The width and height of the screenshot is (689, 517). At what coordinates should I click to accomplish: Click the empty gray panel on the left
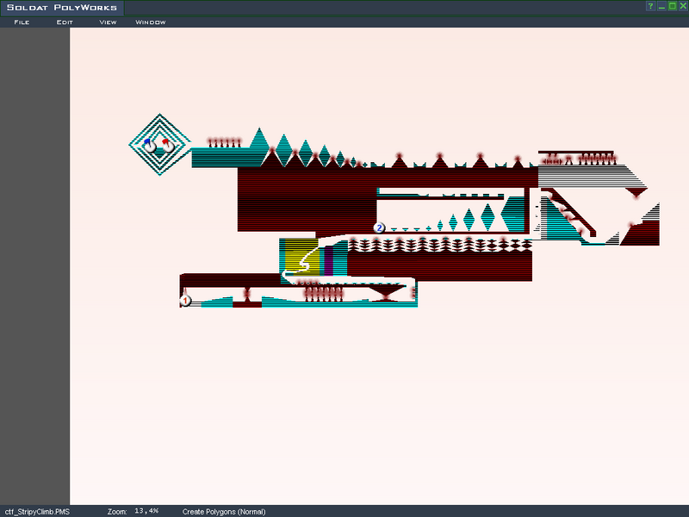[x=34, y=258]
